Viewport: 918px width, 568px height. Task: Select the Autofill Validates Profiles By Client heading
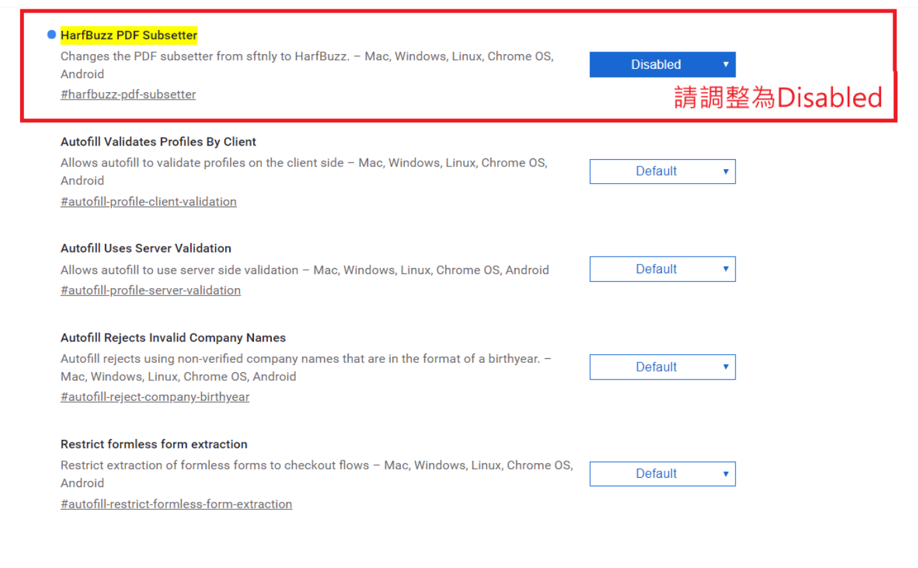click(158, 142)
